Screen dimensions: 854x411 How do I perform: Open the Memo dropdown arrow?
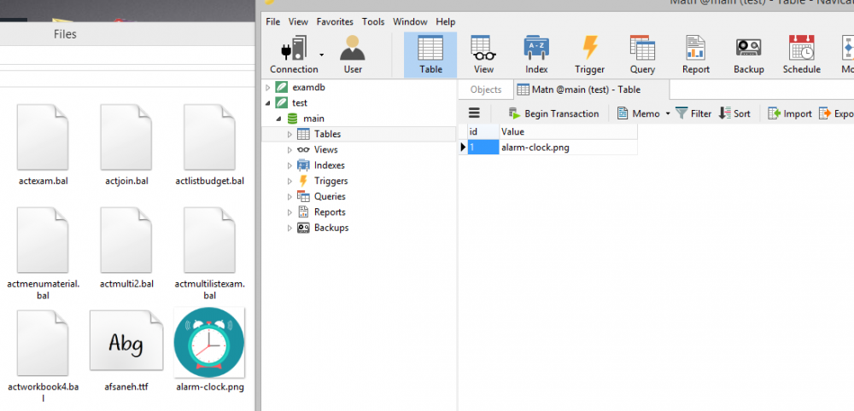click(668, 114)
